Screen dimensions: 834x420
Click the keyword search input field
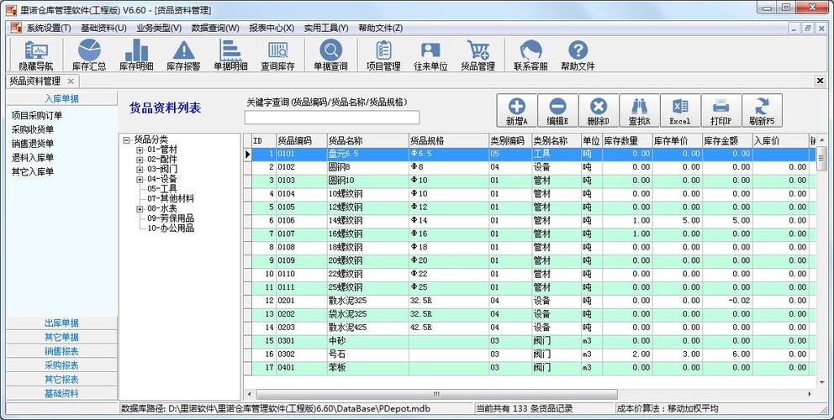pyautogui.click(x=331, y=118)
